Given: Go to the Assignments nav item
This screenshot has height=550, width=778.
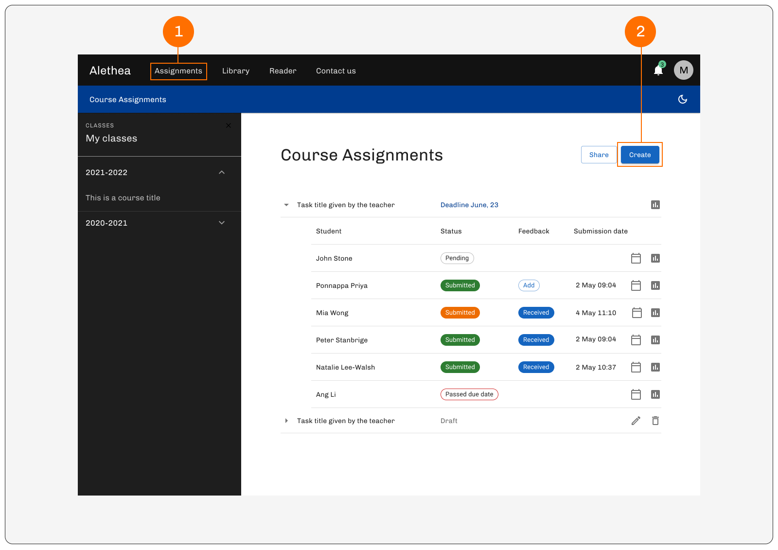Looking at the screenshot, I should click(178, 71).
